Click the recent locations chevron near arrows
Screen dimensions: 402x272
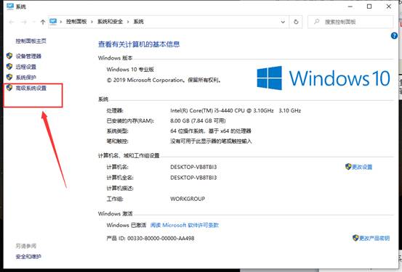(34, 22)
